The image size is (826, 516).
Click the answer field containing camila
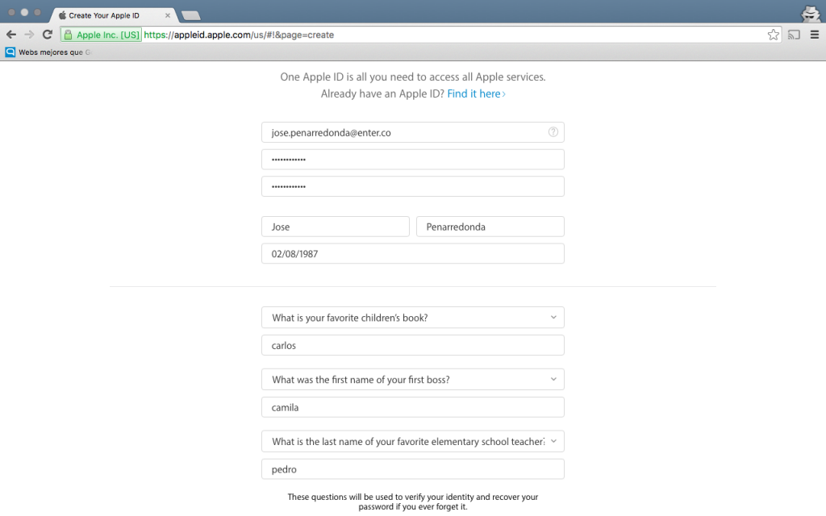tap(412, 407)
